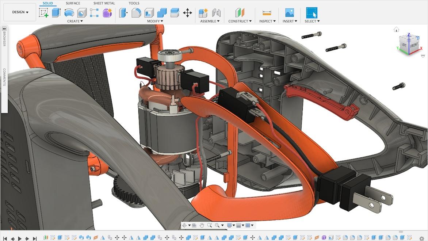Activate the Extrude tool

tap(56, 13)
